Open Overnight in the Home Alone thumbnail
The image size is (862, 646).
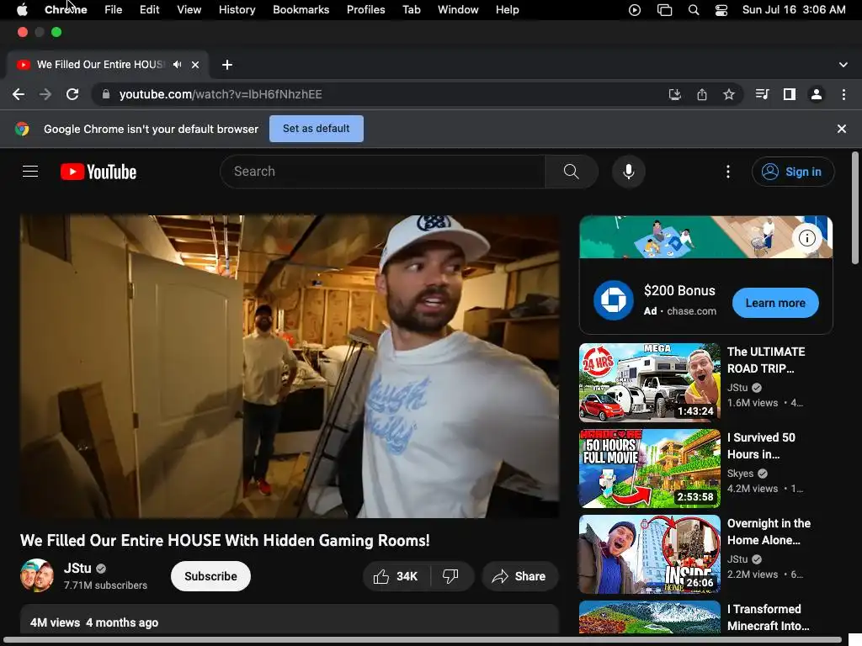click(x=649, y=553)
